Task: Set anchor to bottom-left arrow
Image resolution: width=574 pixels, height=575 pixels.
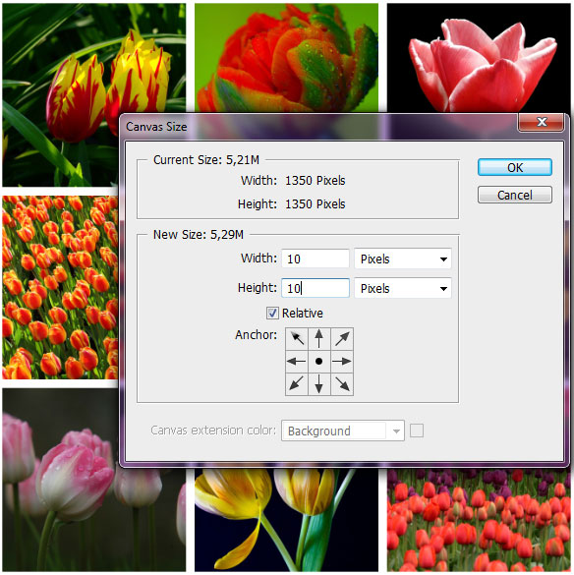Action: click(297, 384)
